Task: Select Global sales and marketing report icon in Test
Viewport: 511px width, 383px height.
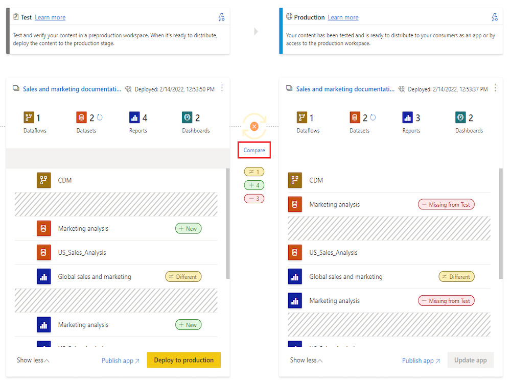Action: (43, 276)
